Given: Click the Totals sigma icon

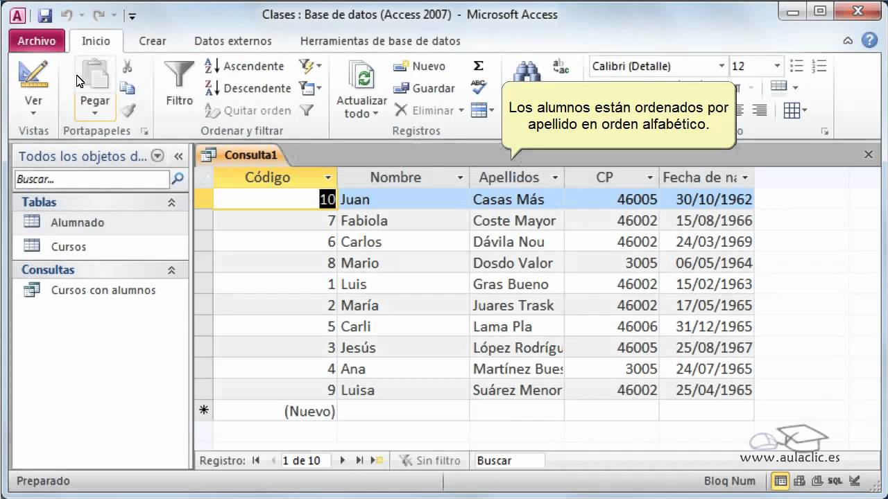Looking at the screenshot, I should point(479,66).
